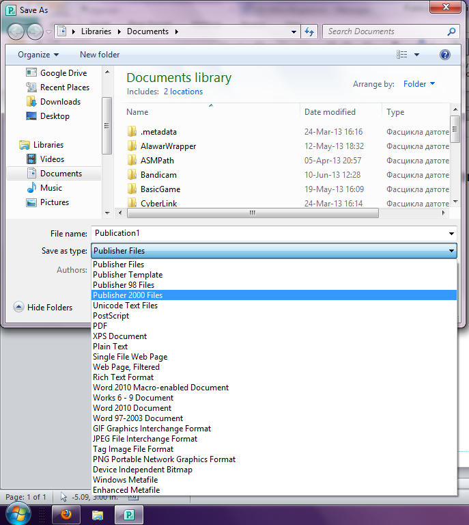Choose Rich Text Format option
This screenshot has height=525, width=469.
tap(274, 377)
